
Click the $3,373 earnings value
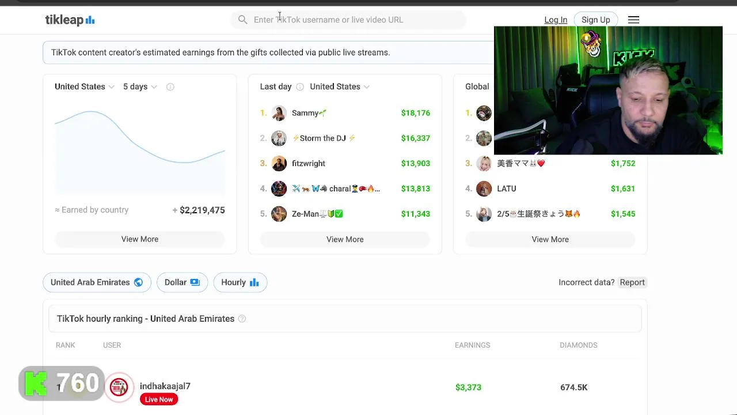tap(468, 387)
